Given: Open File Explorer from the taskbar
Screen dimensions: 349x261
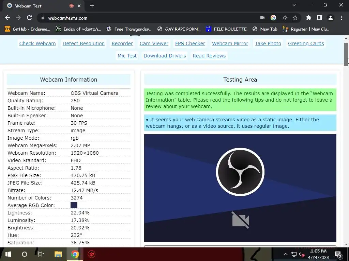Looking at the screenshot, I should point(58,254).
